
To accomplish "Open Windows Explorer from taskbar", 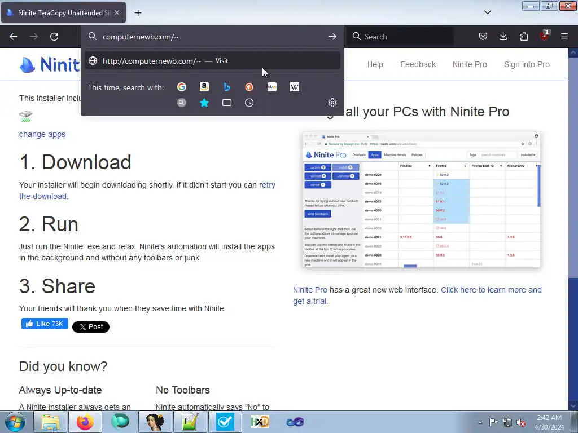I will point(50,422).
